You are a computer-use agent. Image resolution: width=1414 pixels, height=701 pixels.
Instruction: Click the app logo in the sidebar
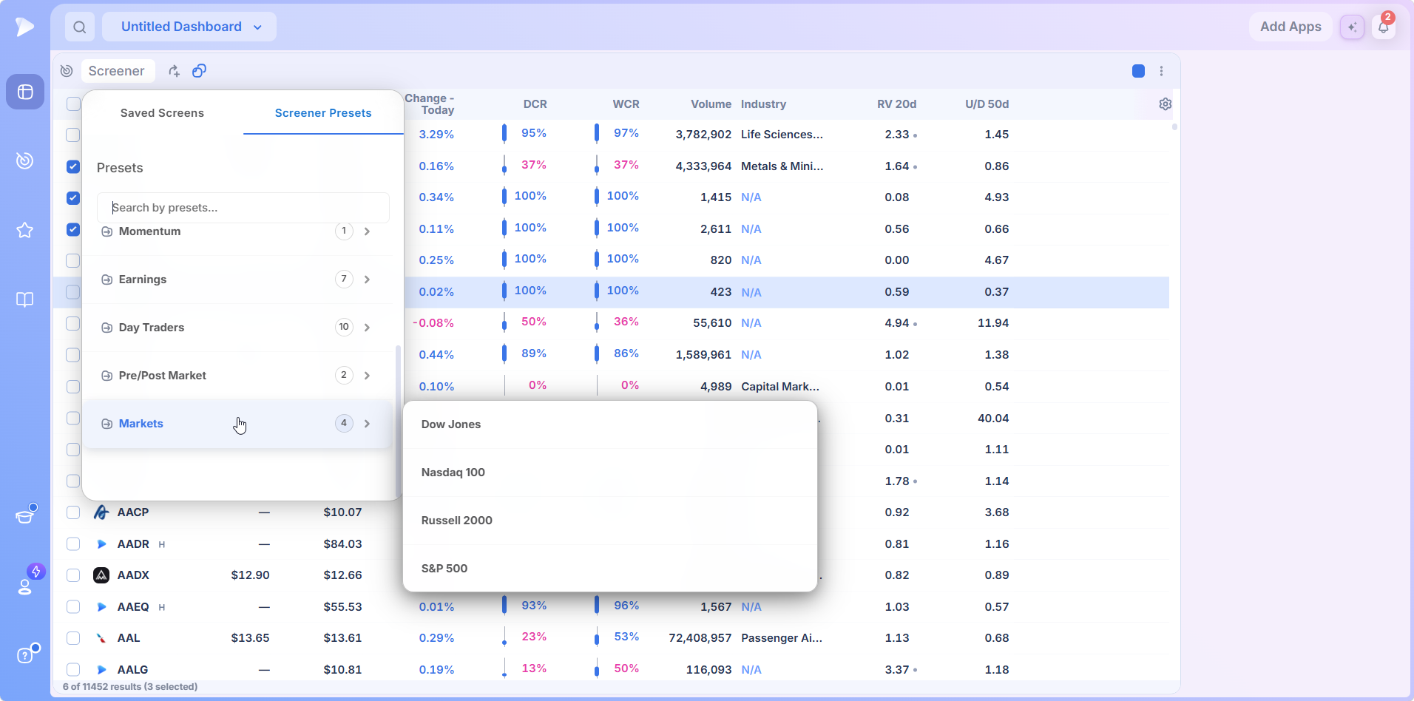click(24, 27)
